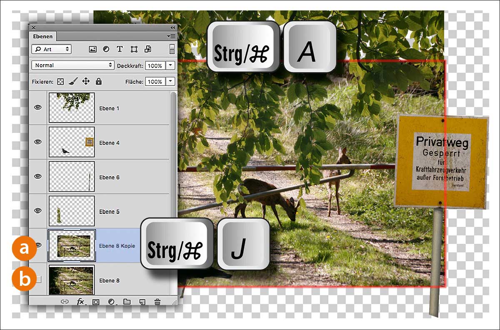Hide the Ebene 6 layer
This screenshot has height=330, width=500.
(38, 177)
